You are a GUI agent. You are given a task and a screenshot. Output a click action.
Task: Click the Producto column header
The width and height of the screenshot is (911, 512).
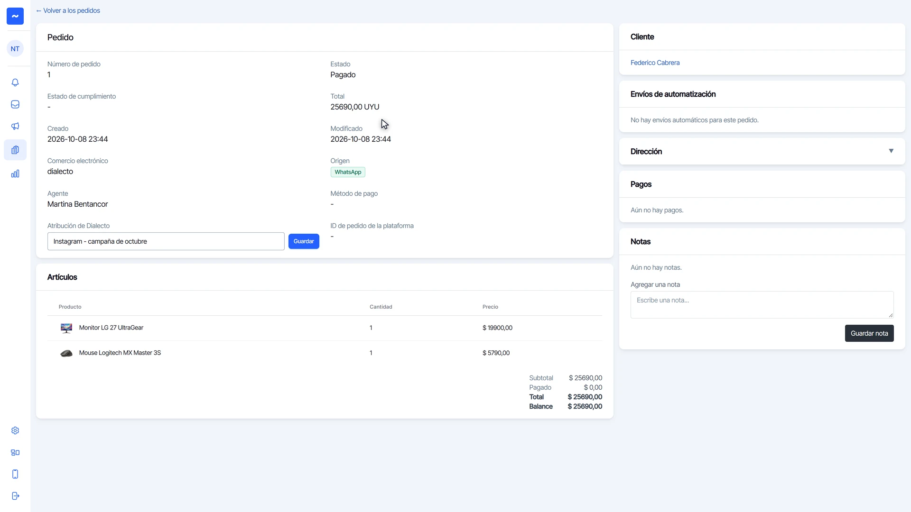(x=70, y=307)
